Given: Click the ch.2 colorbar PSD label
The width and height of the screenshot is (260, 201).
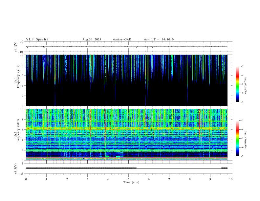Looking at the screenshot, I should coord(246,140).
